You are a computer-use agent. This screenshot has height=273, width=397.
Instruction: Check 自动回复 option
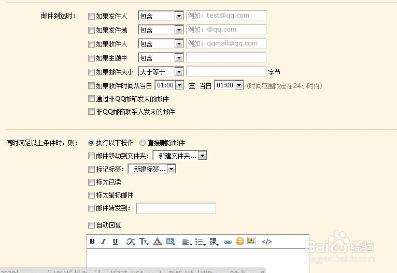91,225
